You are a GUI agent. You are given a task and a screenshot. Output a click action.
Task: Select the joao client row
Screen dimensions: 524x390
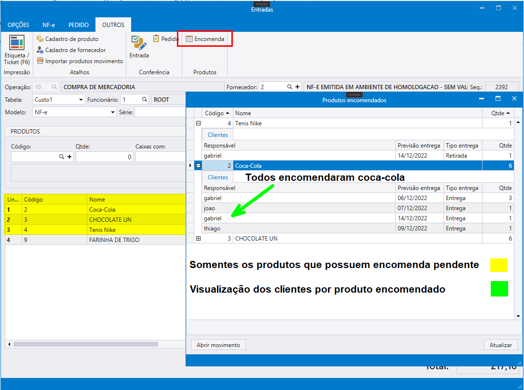[x=358, y=208]
